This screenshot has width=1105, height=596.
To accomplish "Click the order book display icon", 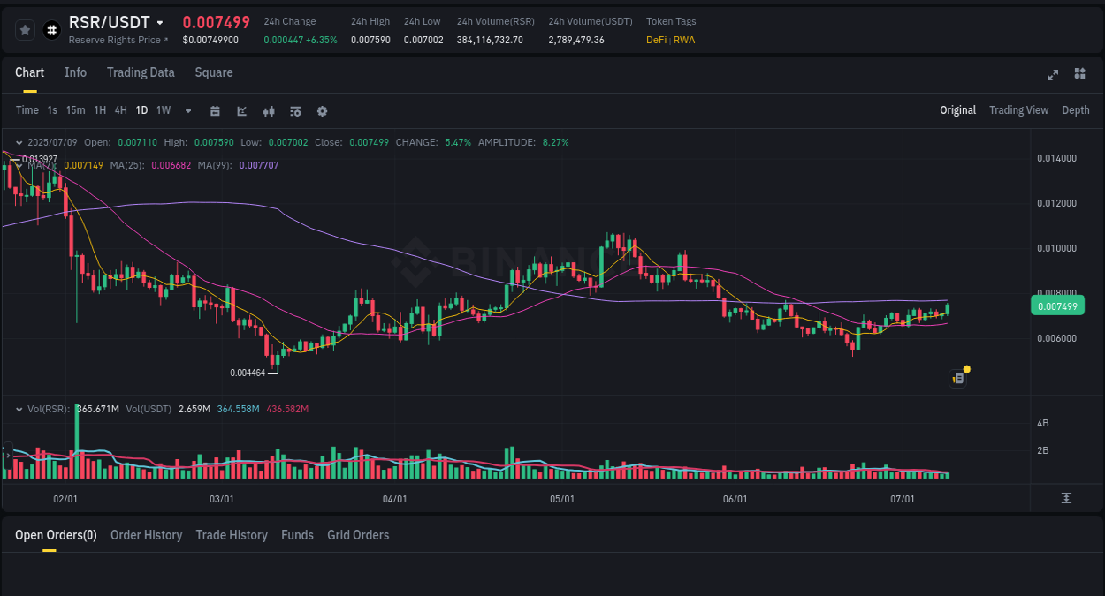I will pyautogui.click(x=294, y=110).
